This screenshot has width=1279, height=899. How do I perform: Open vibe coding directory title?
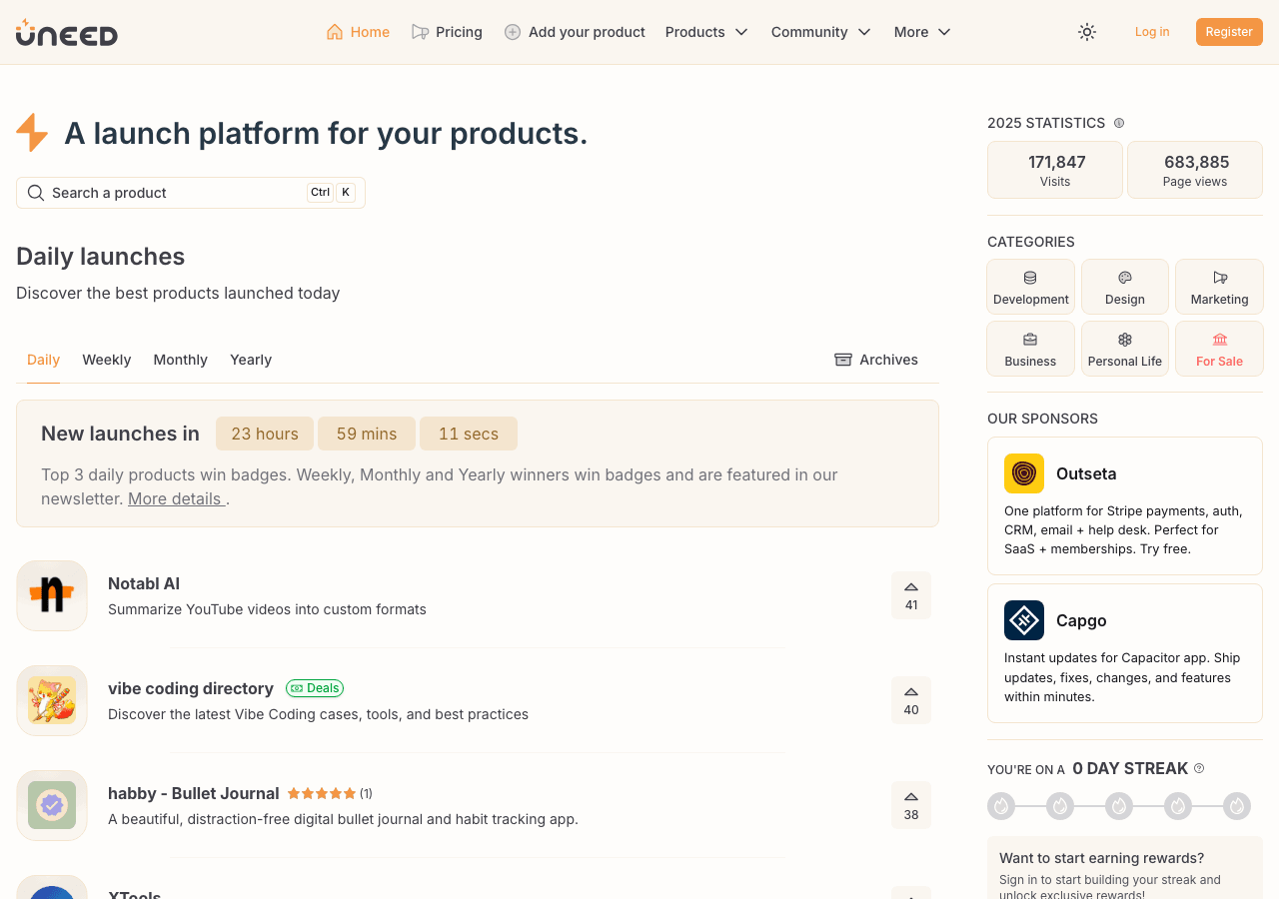click(x=191, y=688)
